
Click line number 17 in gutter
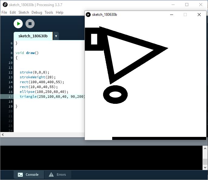tap(11, 97)
